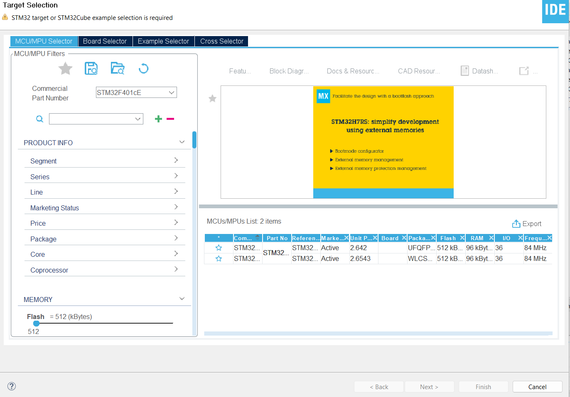This screenshot has width=570, height=397.
Task: Click the STM32H7RS promotional banner
Action: click(x=383, y=142)
